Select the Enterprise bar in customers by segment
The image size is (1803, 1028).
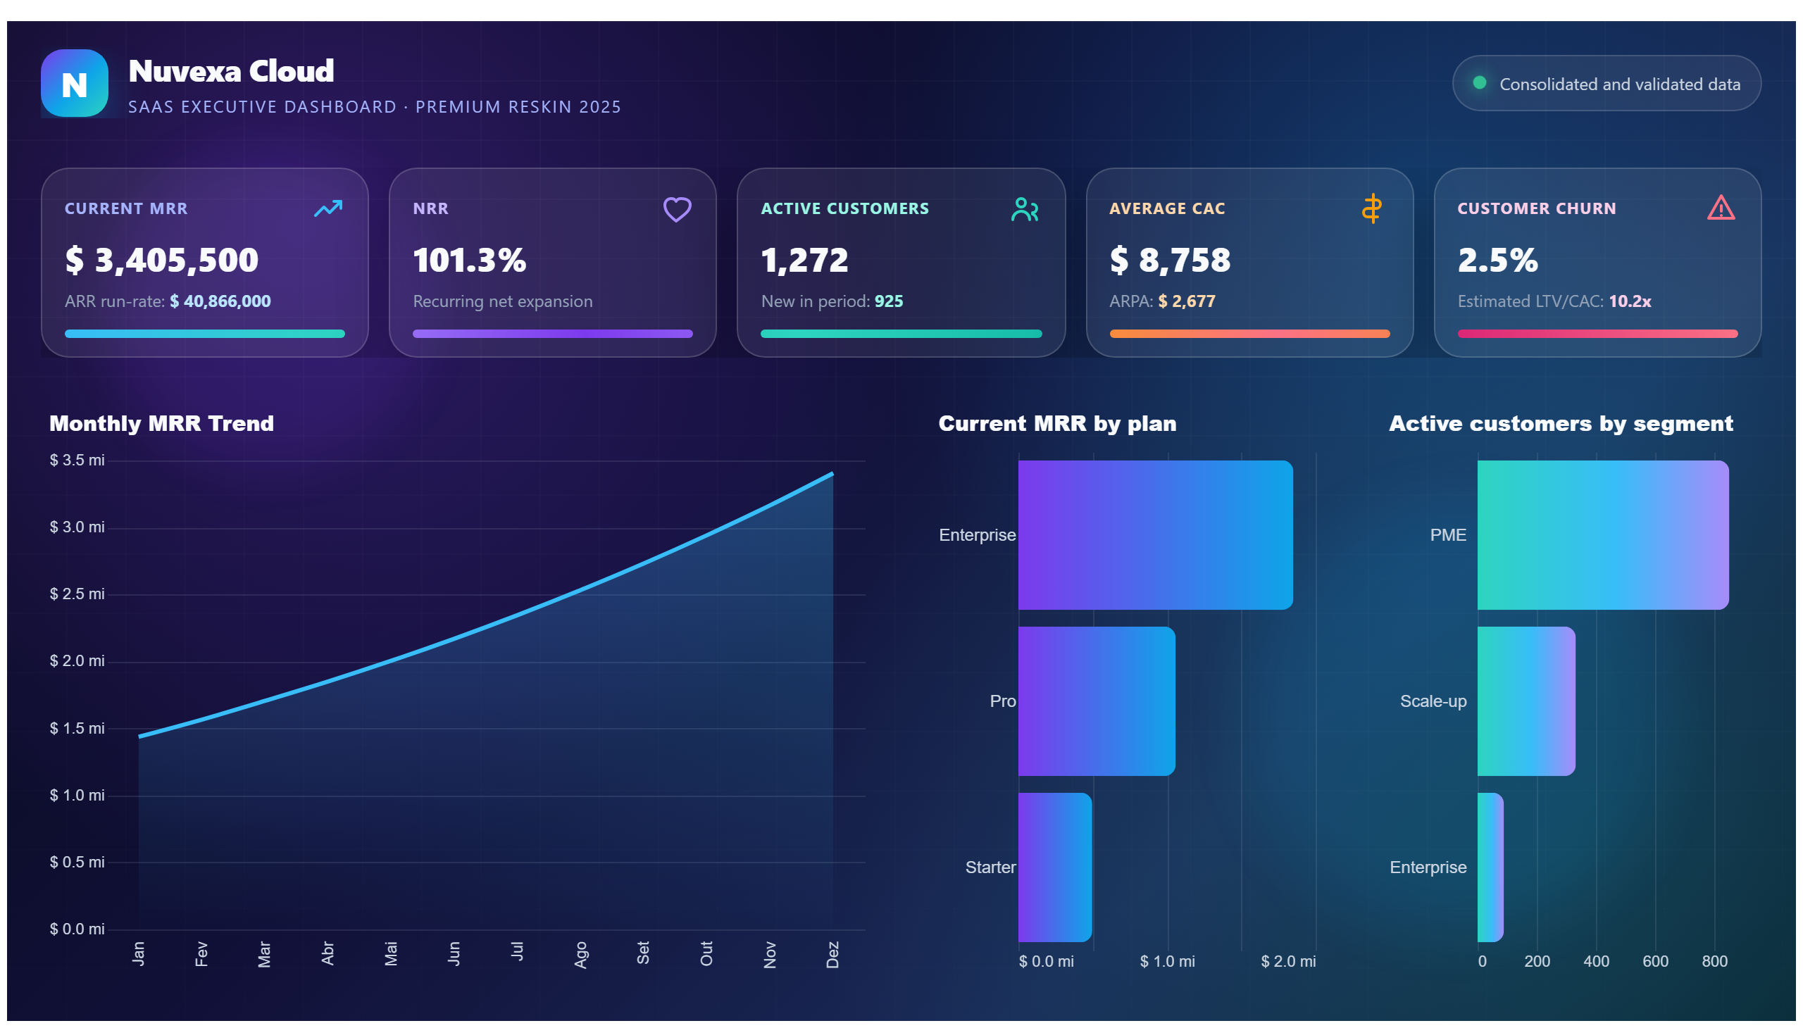[1490, 867]
